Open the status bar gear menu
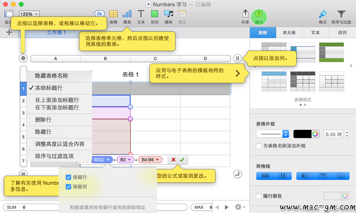This screenshot has width=356, height=213. pos(240,207)
